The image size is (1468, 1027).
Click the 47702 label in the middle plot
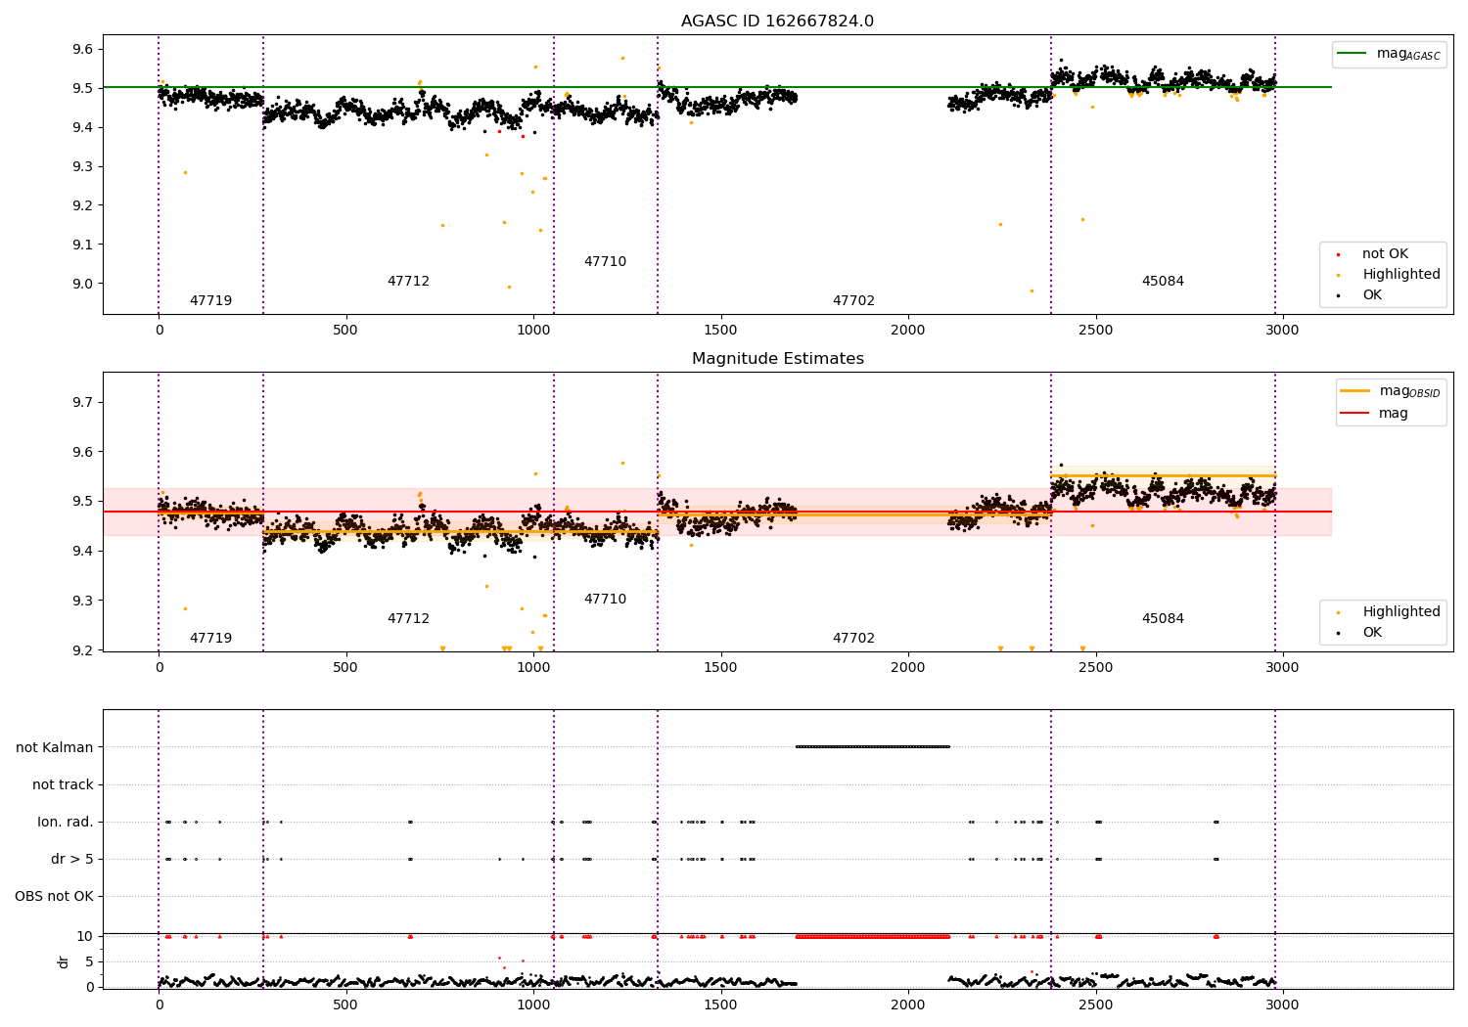coord(853,639)
